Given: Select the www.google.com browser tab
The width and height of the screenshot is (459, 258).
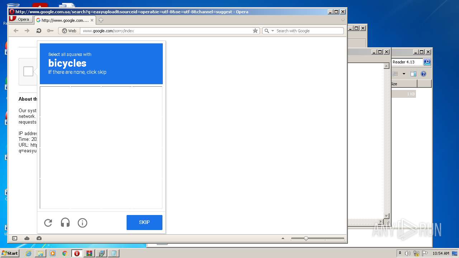Looking at the screenshot, I should click(65, 20).
